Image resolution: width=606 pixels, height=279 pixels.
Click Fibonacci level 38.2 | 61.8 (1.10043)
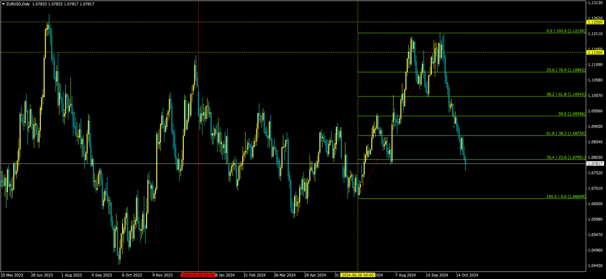coord(566,94)
